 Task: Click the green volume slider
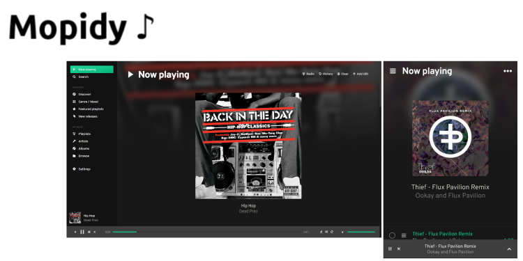click(361, 232)
